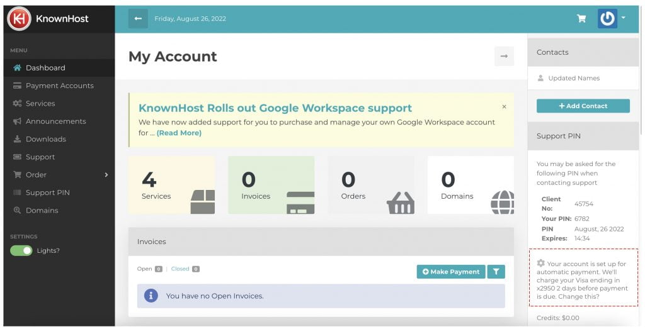Open the user menu dropdown caret
Screen dimensions: 645x334
623,18
